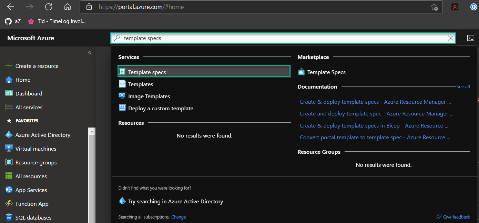Click Change subscriptions link

point(179,217)
